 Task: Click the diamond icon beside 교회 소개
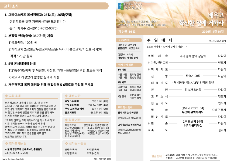[x=7, y=96]
